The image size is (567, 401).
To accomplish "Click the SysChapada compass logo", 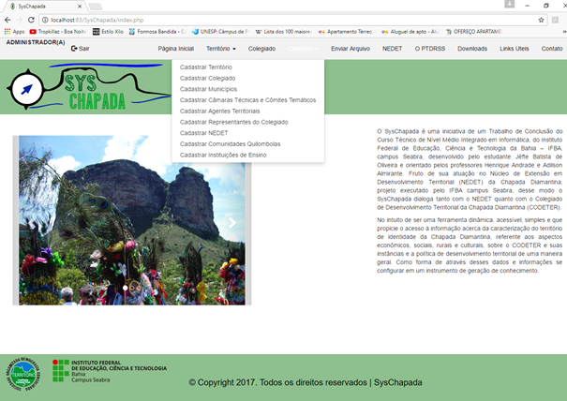I will pyautogui.click(x=25, y=88).
